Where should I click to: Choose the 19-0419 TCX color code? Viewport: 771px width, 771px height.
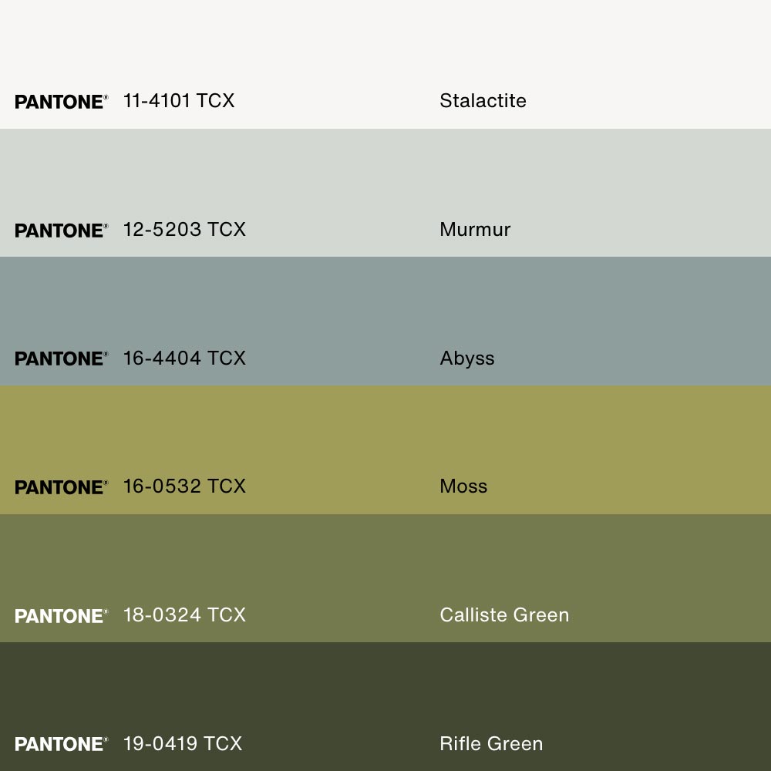coord(183,743)
